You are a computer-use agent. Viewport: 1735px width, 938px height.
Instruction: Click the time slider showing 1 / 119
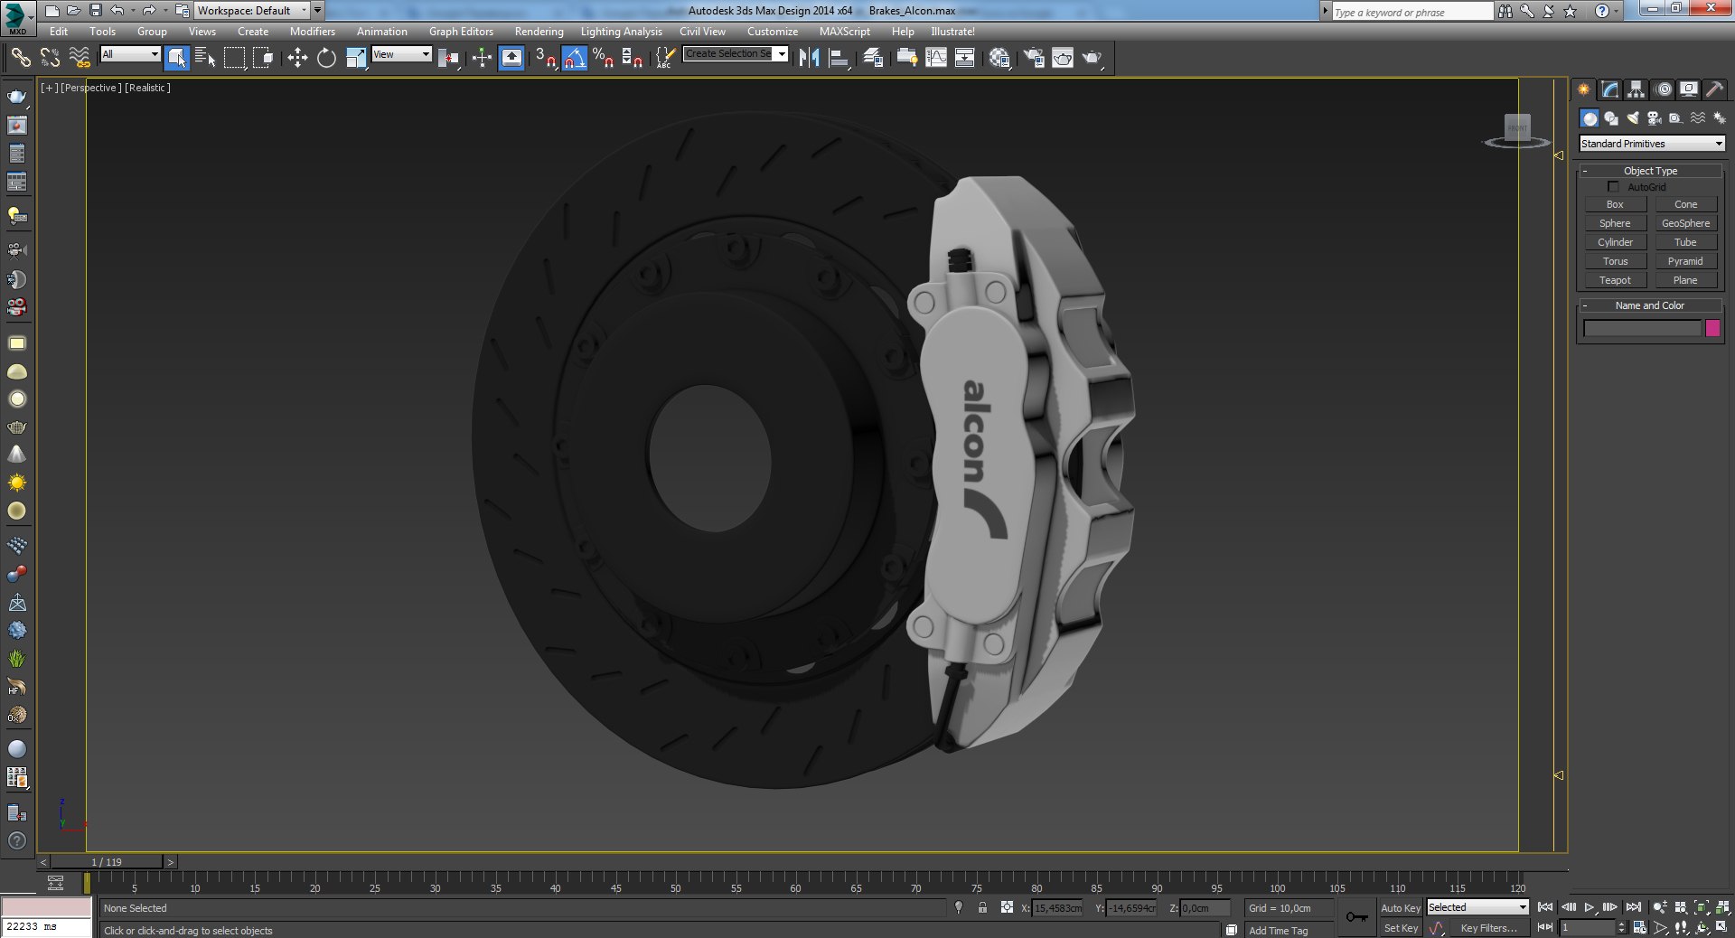click(x=107, y=862)
